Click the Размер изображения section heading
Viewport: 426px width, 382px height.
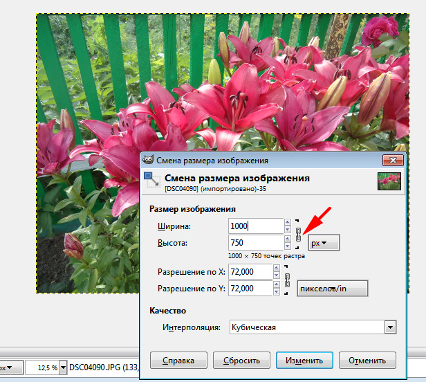(x=192, y=209)
